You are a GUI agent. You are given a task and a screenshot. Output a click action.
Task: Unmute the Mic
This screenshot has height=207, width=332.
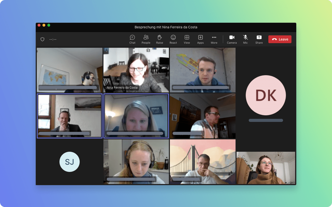coord(245,39)
